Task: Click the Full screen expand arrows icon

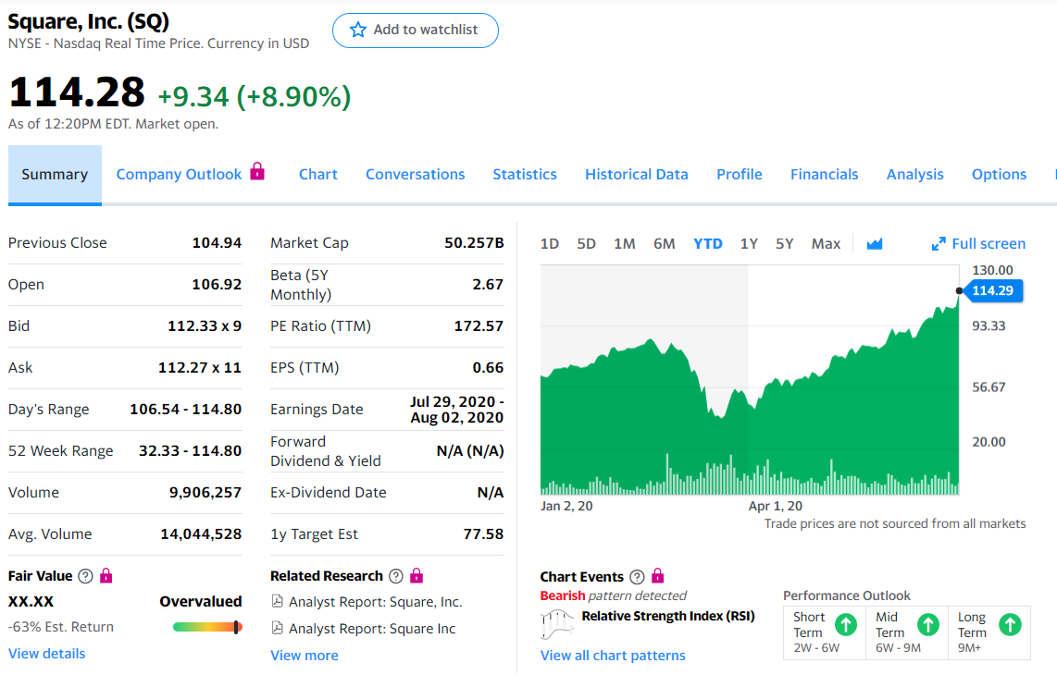Action: [939, 244]
